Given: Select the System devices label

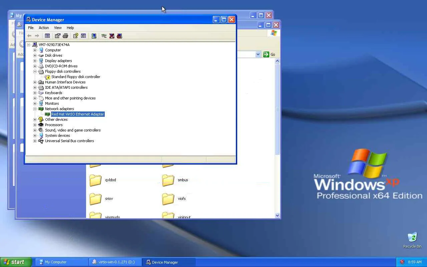Looking at the screenshot, I should [57, 136].
